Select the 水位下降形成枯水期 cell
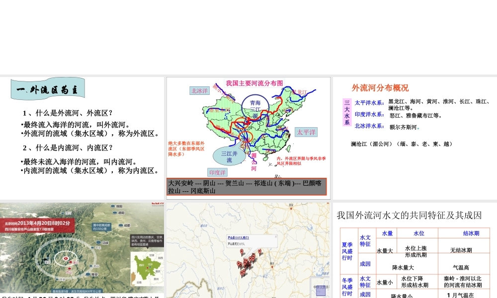The width and height of the screenshot is (497, 298). pyautogui.click(x=414, y=282)
